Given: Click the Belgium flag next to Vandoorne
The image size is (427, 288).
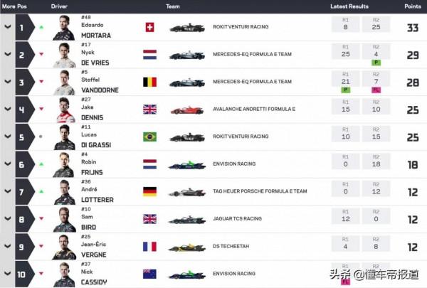Looking at the screenshot, I should 149,82.
